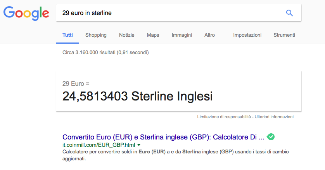Select the Tutti results tab

pos(67,35)
